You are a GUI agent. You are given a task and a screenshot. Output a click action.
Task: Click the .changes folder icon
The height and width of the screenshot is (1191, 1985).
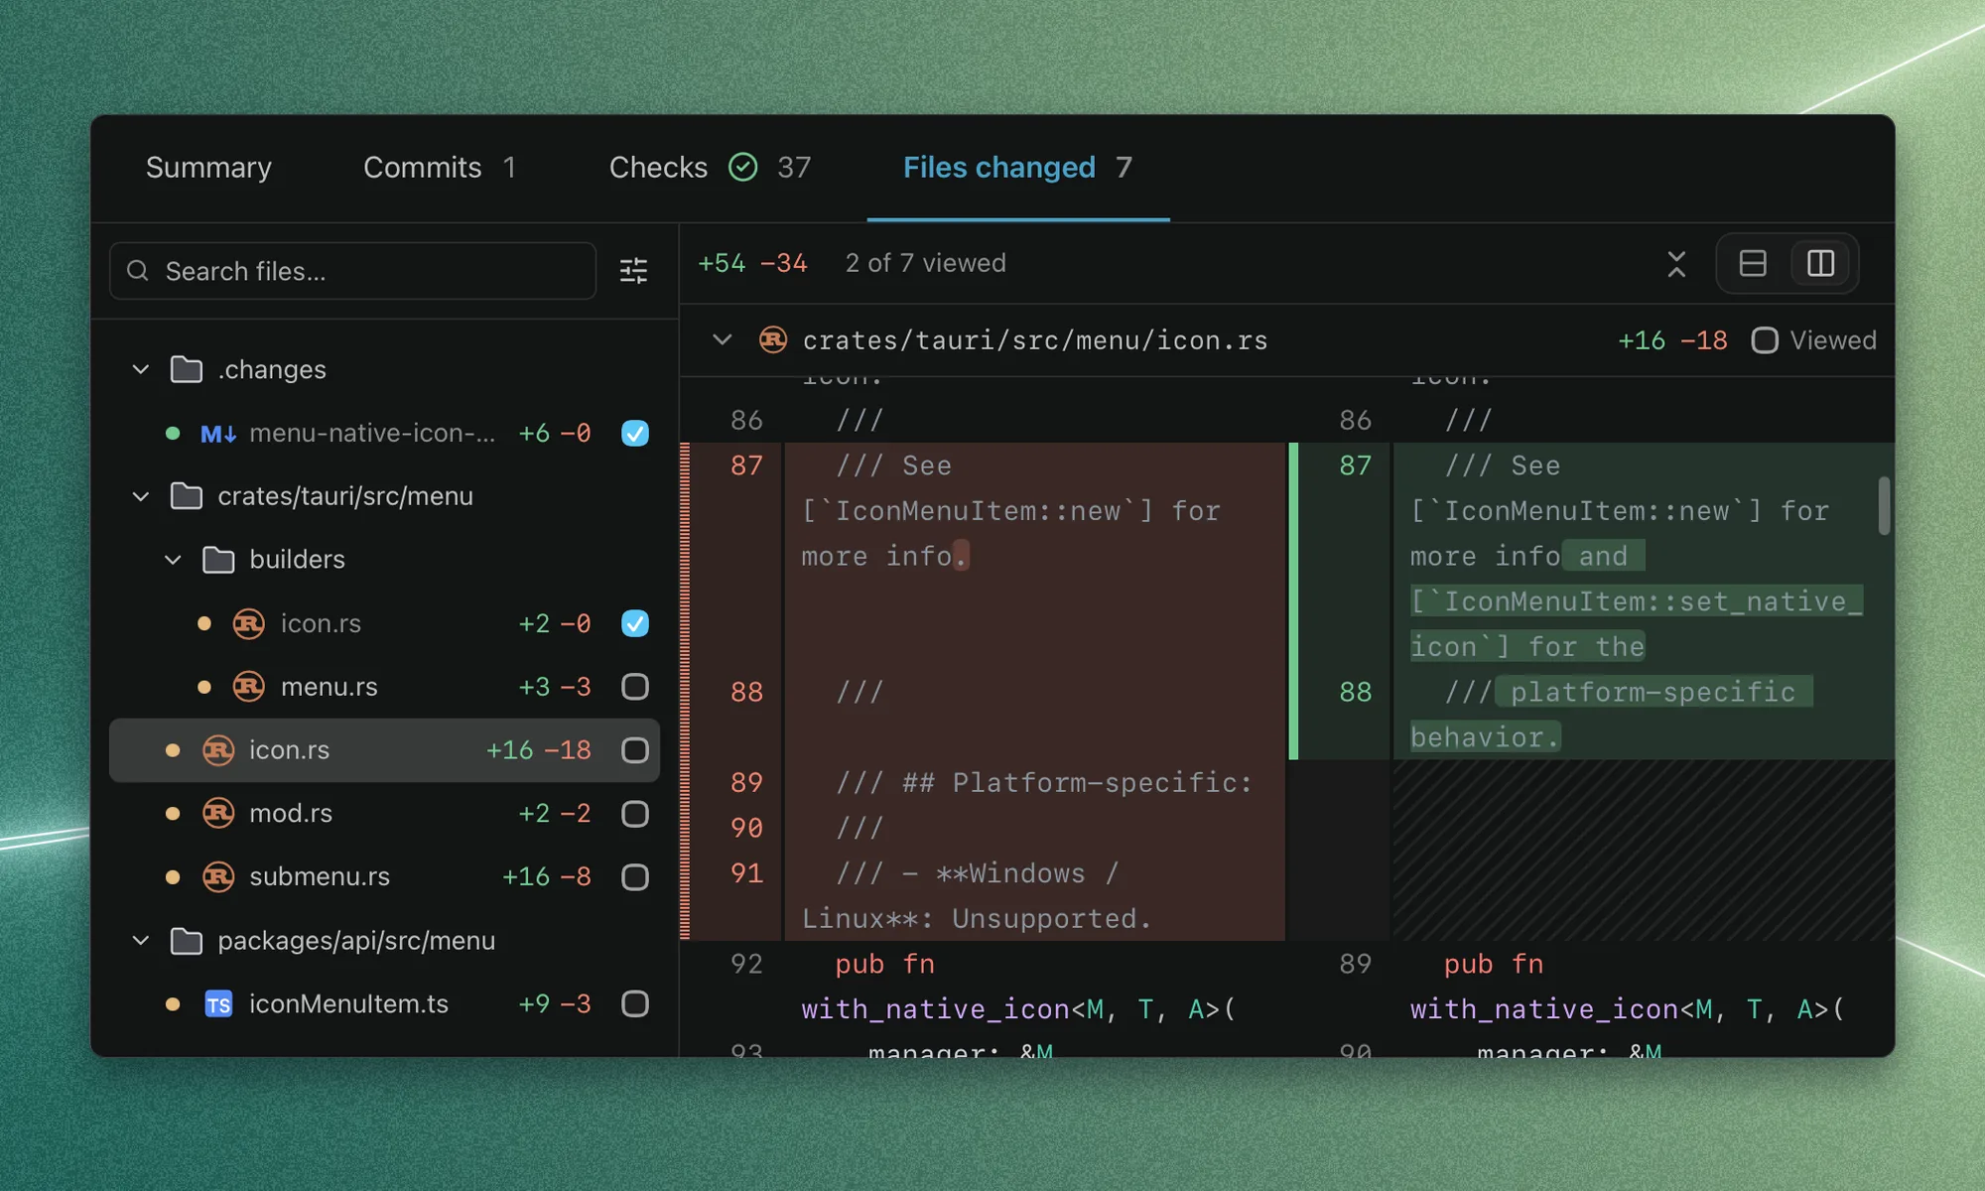(187, 369)
